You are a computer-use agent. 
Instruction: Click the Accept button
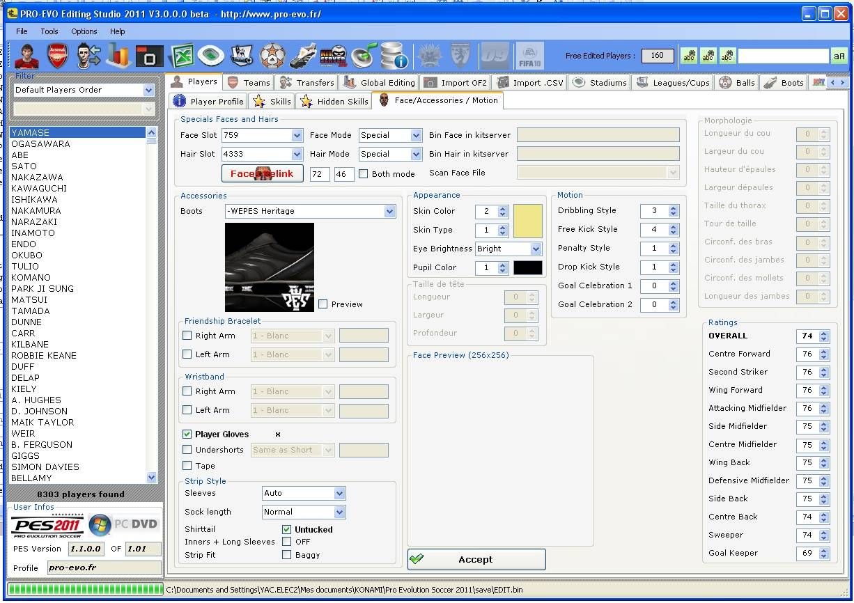(476, 559)
